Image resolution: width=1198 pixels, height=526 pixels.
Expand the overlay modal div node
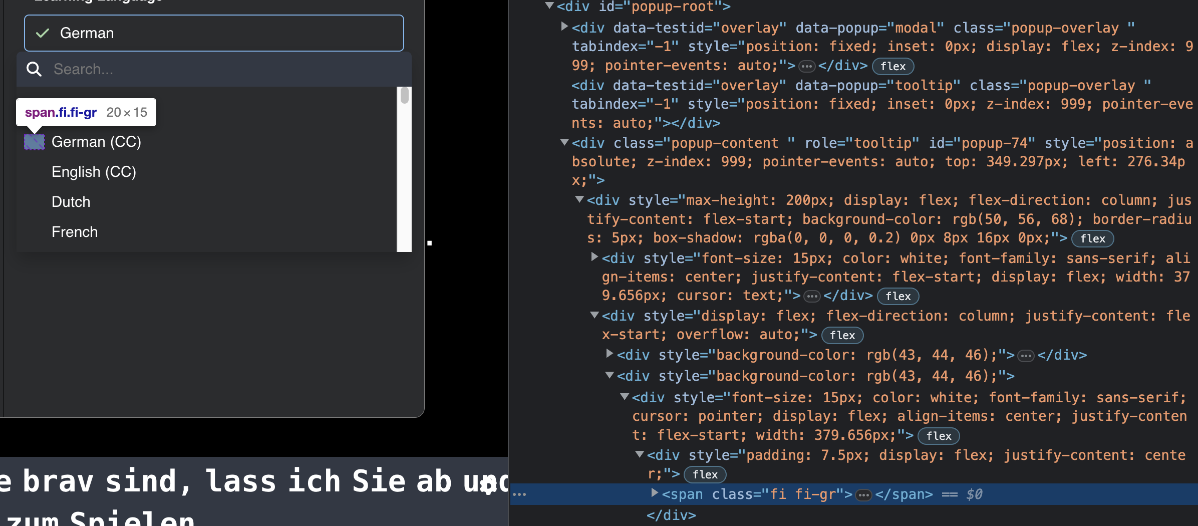(563, 28)
